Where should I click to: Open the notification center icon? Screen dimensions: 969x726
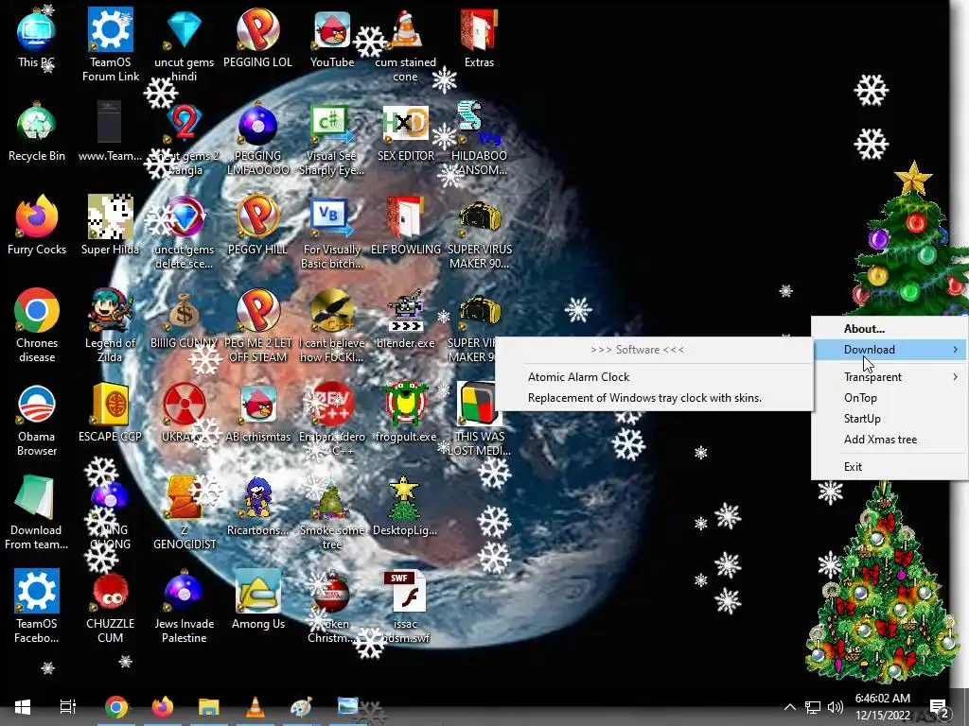coord(939,707)
